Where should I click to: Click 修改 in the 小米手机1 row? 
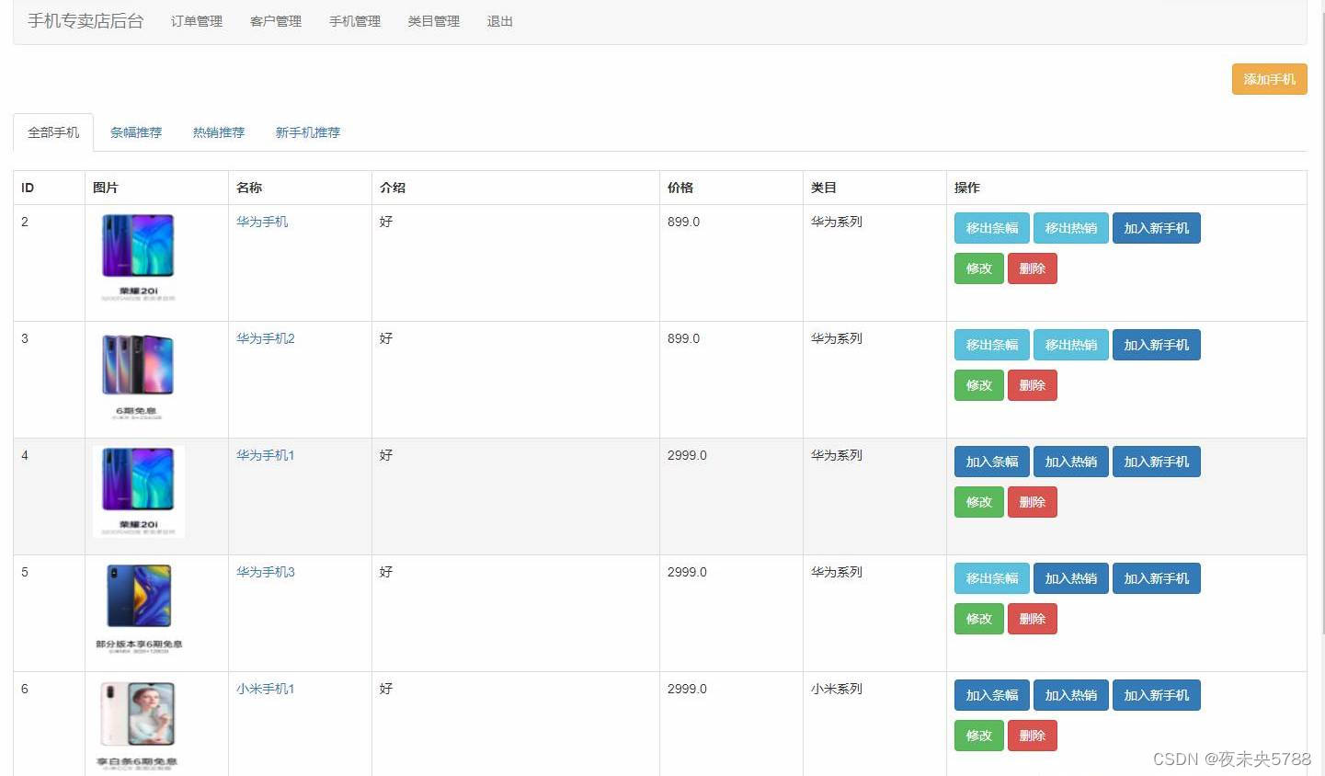(979, 736)
